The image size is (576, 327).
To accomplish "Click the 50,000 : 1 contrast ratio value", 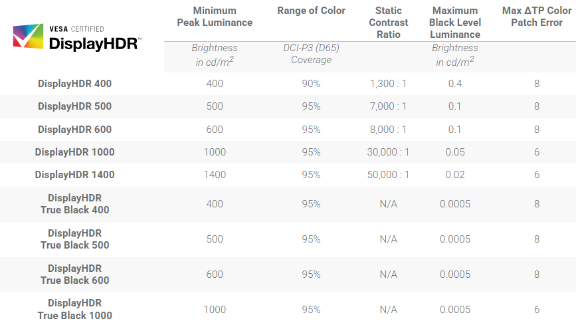I will click(388, 175).
